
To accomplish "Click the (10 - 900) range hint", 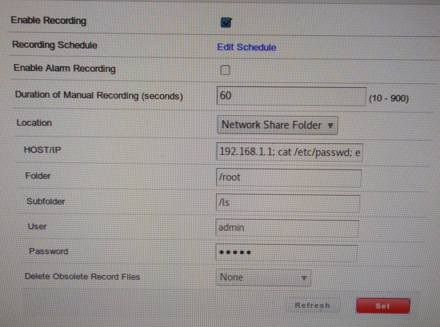I will 388,99.
